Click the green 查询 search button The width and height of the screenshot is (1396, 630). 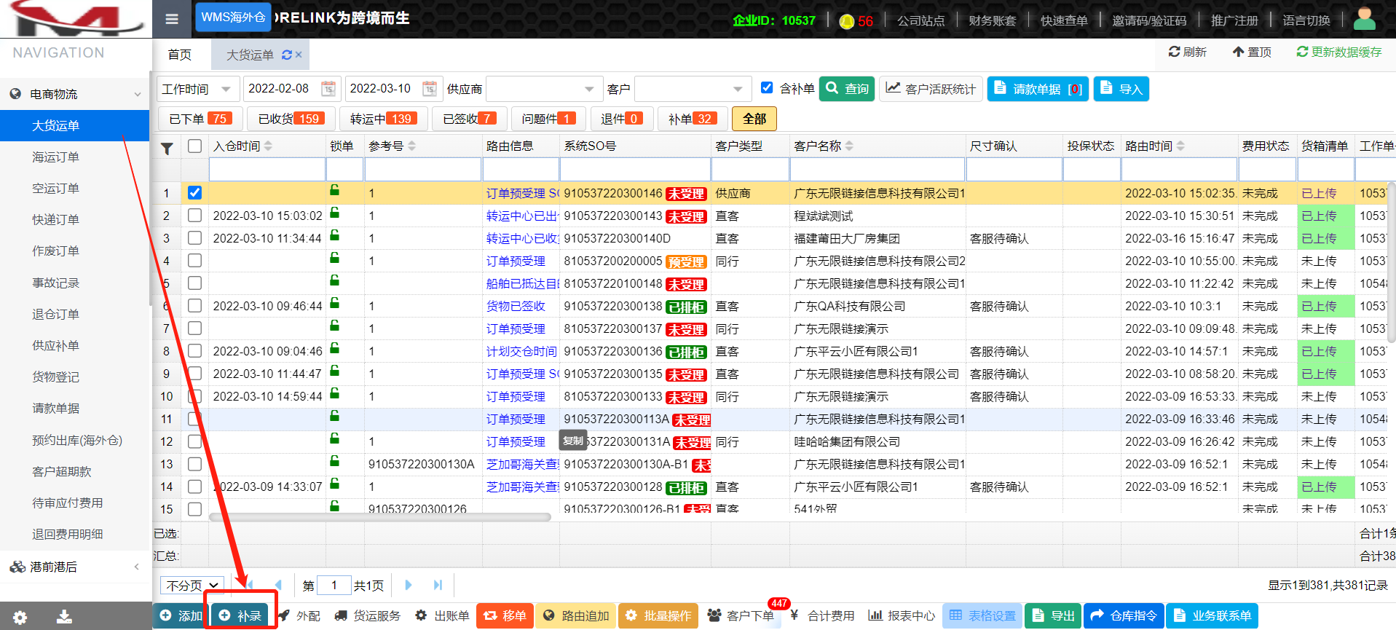(x=847, y=89)
